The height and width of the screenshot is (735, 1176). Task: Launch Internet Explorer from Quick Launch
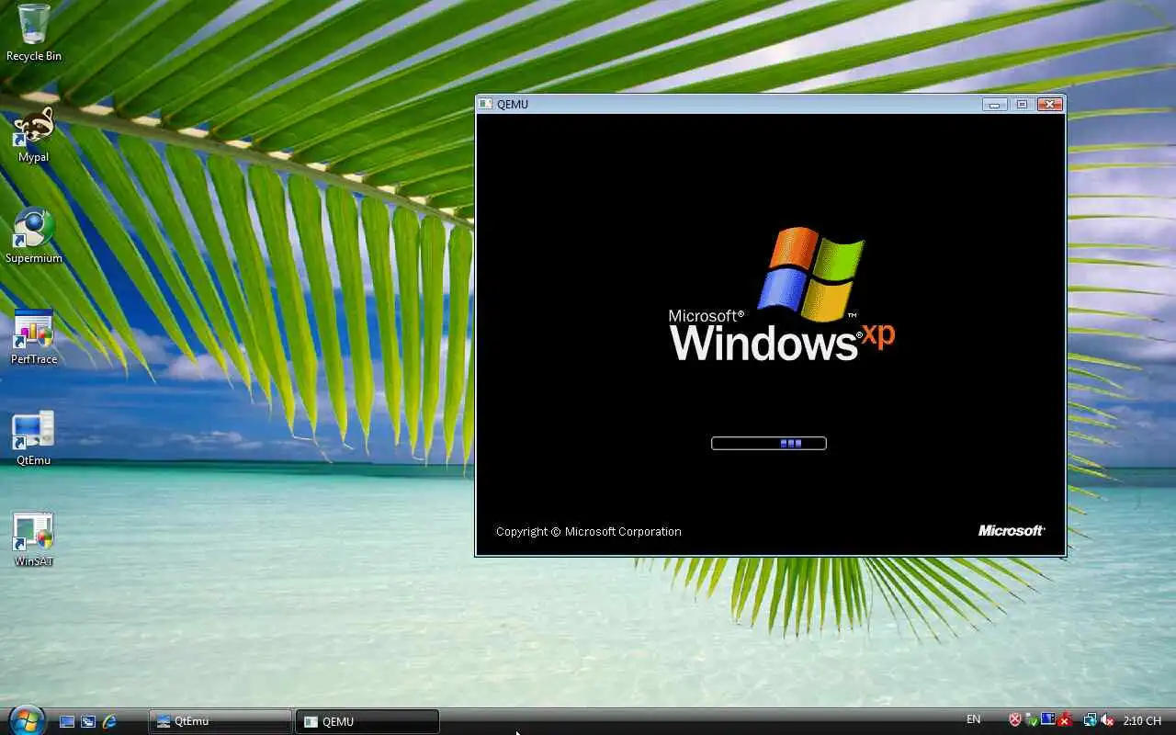(x=109, y=721)
